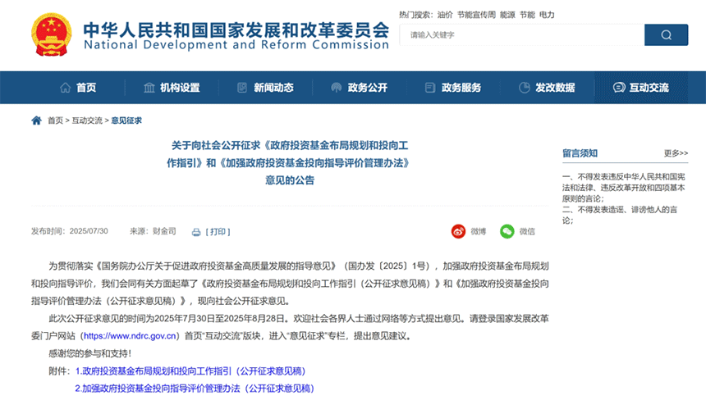The image size is (706, 400).
Task: Type in the 请输入关键字 search field
Action: pos(521,35)
